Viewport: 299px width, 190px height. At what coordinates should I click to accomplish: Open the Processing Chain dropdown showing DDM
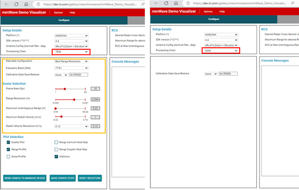(221, 51)
